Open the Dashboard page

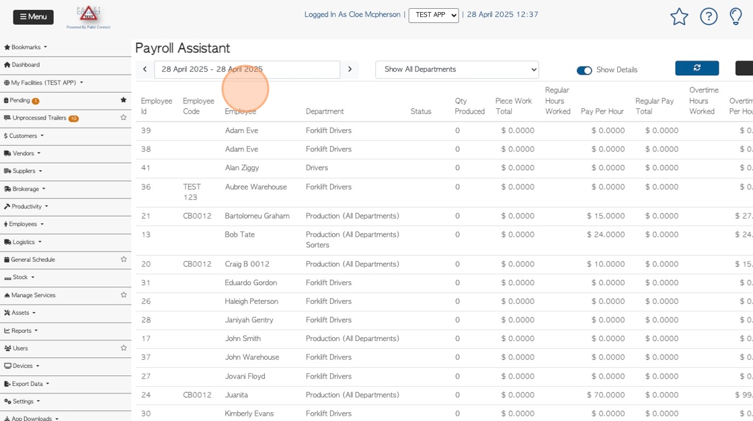[22, 65]
